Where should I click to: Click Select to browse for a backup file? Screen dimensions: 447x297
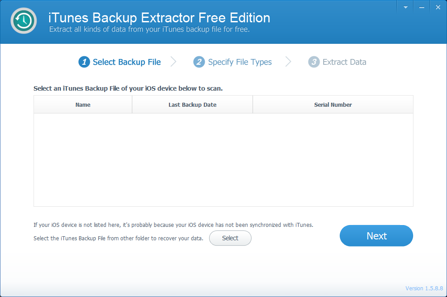pos(230,238)
